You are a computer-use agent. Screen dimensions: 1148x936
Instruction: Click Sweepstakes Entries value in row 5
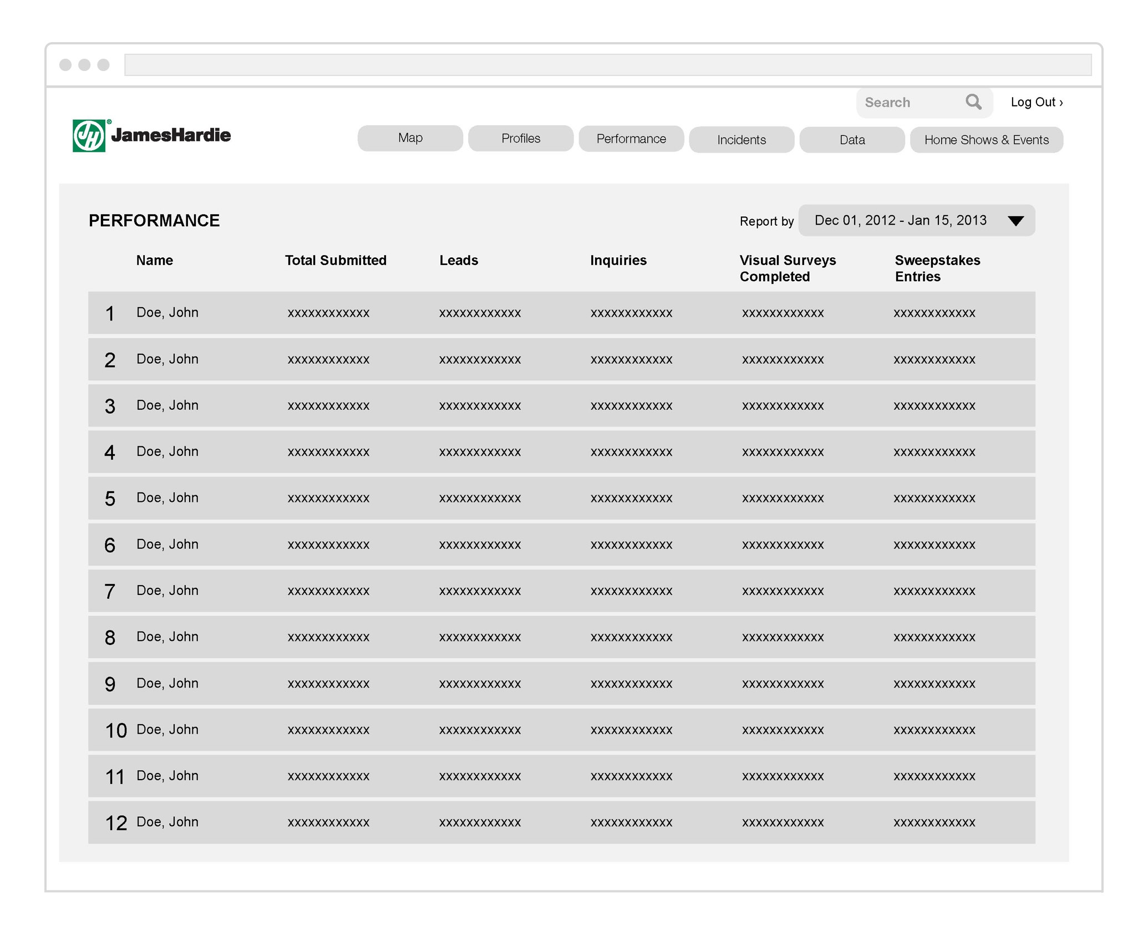point(934,498)
